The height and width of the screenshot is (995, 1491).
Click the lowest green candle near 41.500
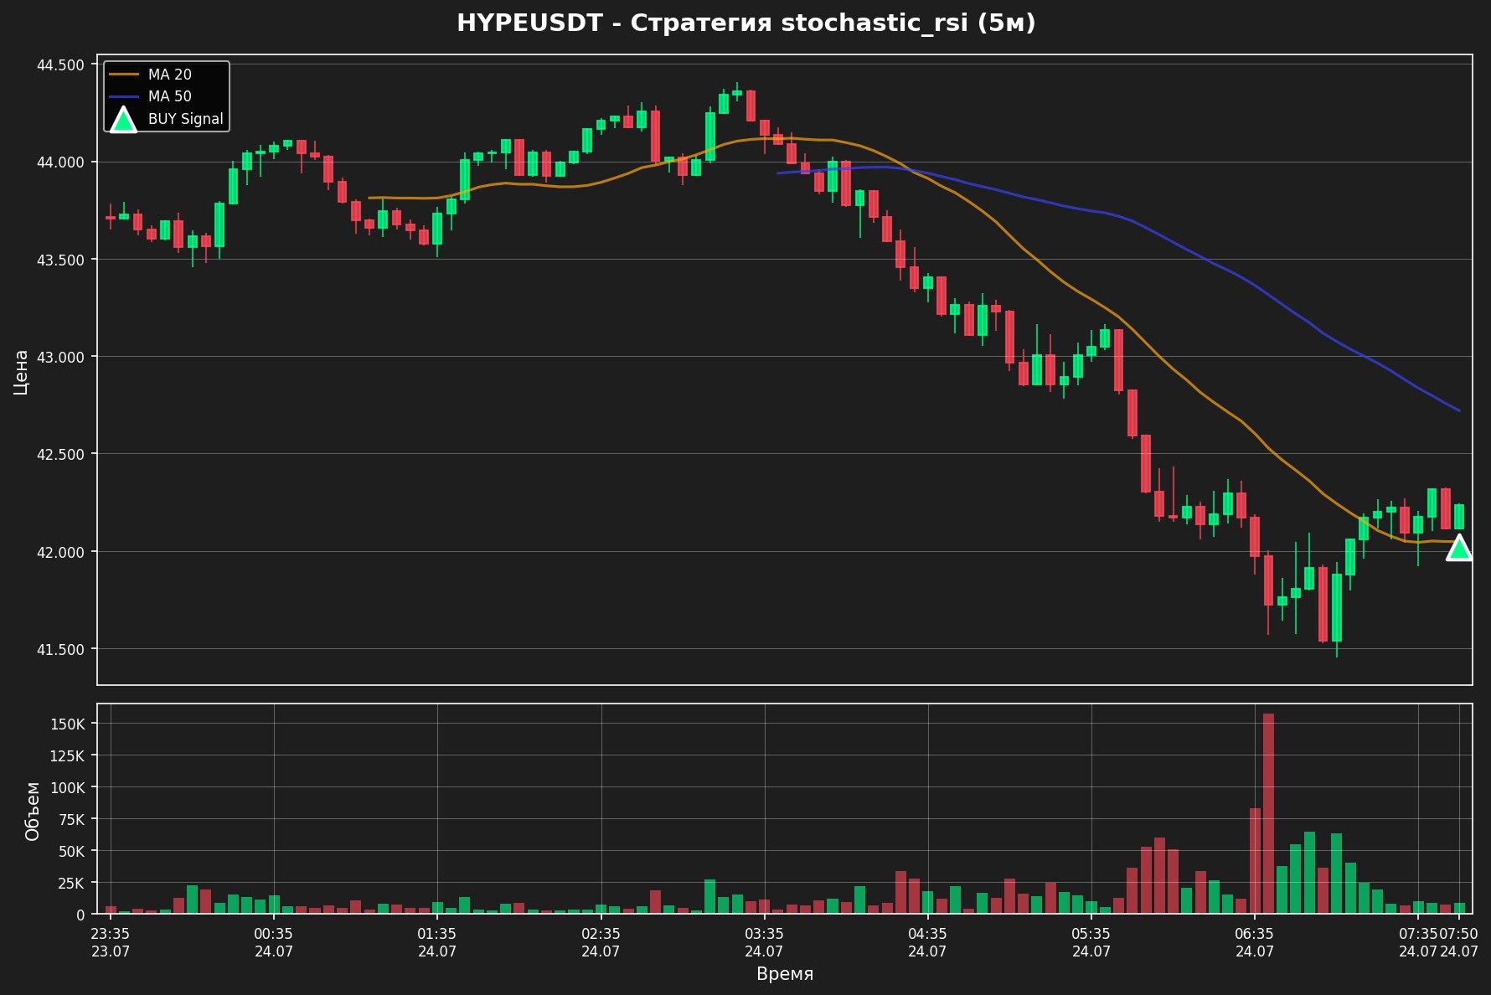[1337, 607]
